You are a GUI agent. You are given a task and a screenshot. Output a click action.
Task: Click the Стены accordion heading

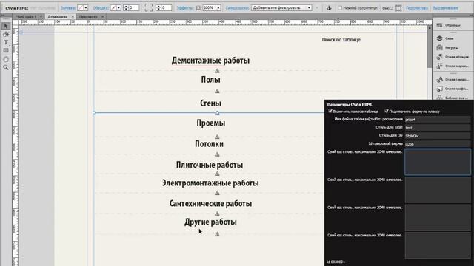(x=210, y=103)
